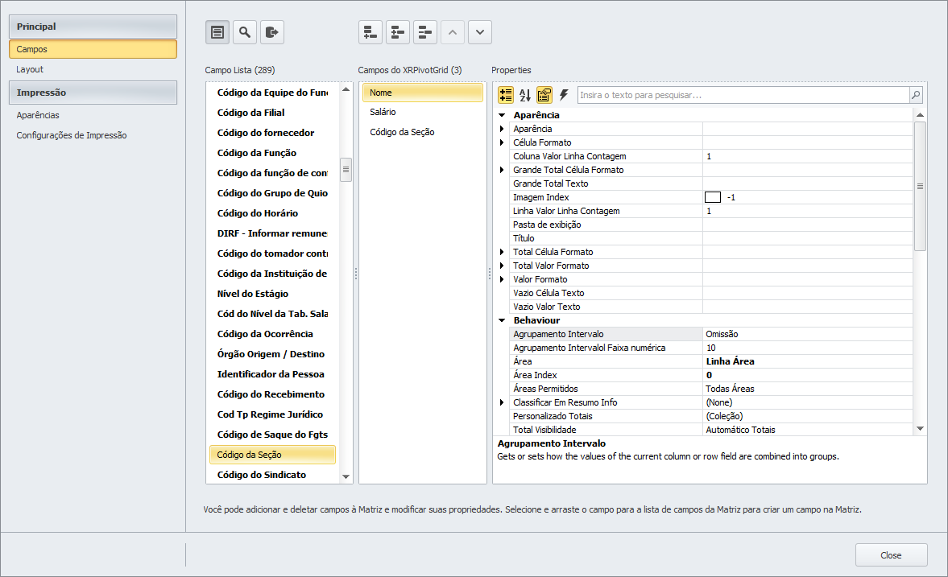
Task: Click Agrupamento Intervalol Faixa numérica value 10
Action: (808, 348)
